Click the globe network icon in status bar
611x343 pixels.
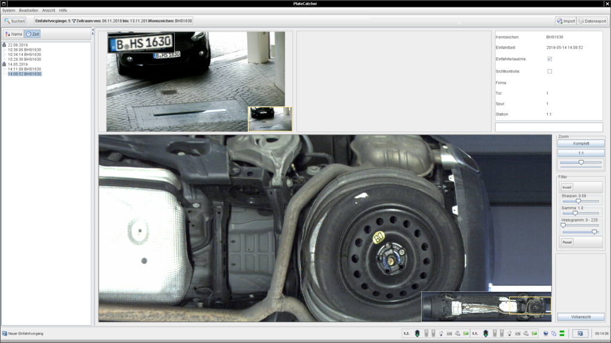click(545, 333)
